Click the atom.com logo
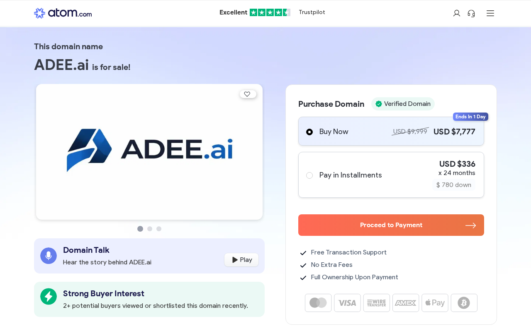Viewport: 531px width, 331px height. point(63,13)
